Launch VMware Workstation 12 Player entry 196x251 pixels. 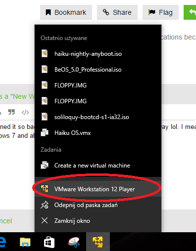click(x=98, y=189)
